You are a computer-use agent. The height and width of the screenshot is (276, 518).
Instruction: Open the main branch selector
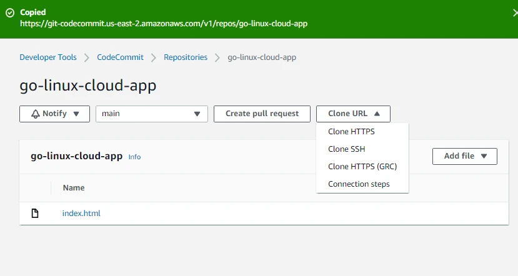(x=151, y=114)
